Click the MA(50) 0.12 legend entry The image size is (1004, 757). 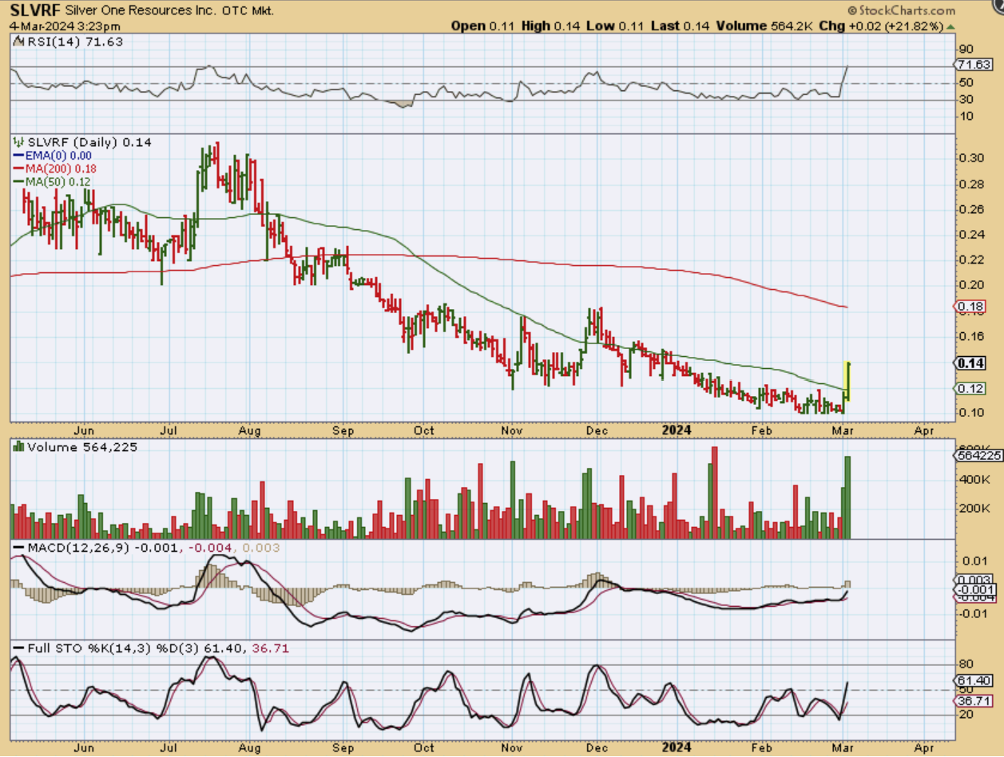58,181
